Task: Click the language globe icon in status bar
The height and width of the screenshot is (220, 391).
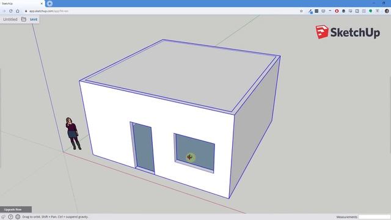Action: (x=18, y=217)
